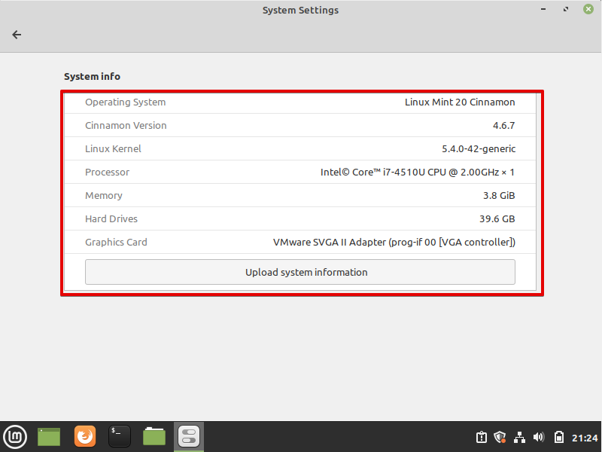Open the Linux Mint menu launcher
602x452 pixels.
pyautogui.click(x=15, y=437)
